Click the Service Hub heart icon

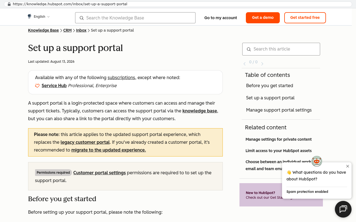click(x=37, y=86)
